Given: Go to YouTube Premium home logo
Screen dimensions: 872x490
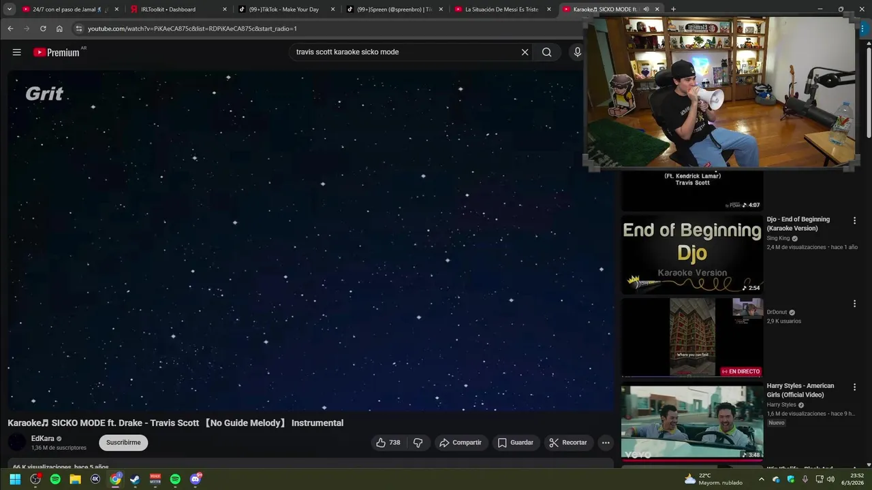Looking at the screenshot, I should 57,52.
